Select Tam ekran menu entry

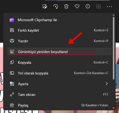click(x=59, y=95)
